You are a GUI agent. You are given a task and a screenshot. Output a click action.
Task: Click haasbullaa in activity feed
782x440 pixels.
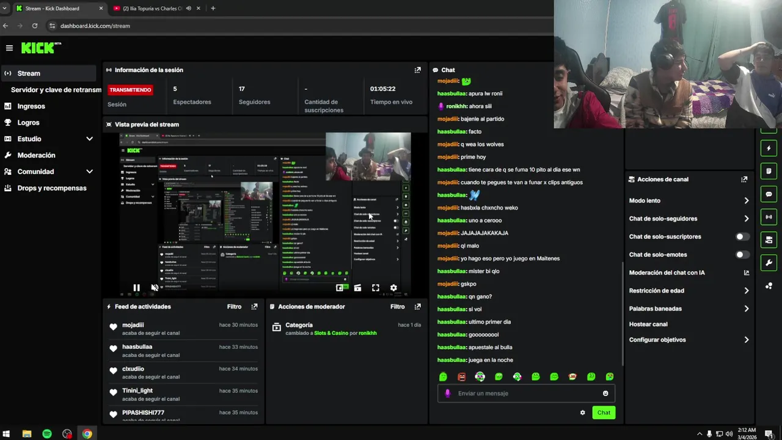(137, 347)
